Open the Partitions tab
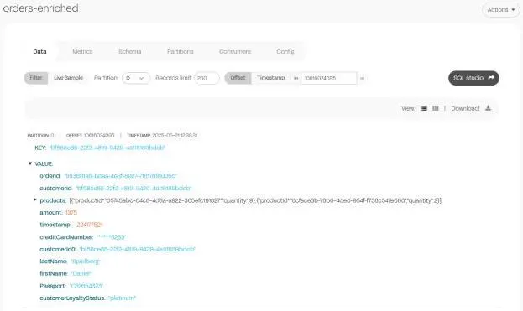This screenshot has width=523, height=311. click(180, 52)
